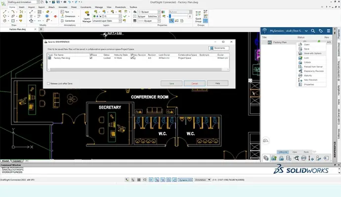
Task: Uncheck Save checkbox for Factory Plan.dwg row
Action: click(x=91, y=58)
